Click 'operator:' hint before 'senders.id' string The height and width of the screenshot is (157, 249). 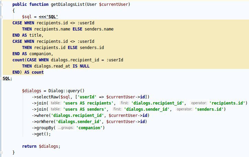(184, 109)
